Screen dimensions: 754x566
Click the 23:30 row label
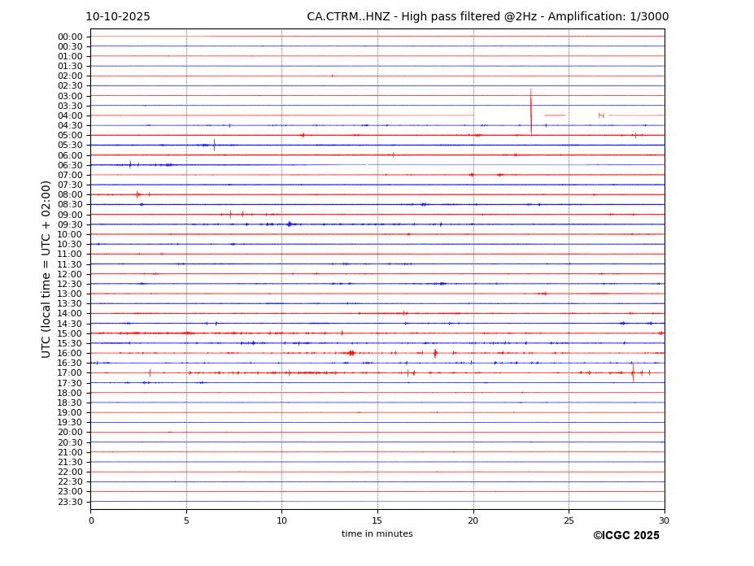[70, 502]
